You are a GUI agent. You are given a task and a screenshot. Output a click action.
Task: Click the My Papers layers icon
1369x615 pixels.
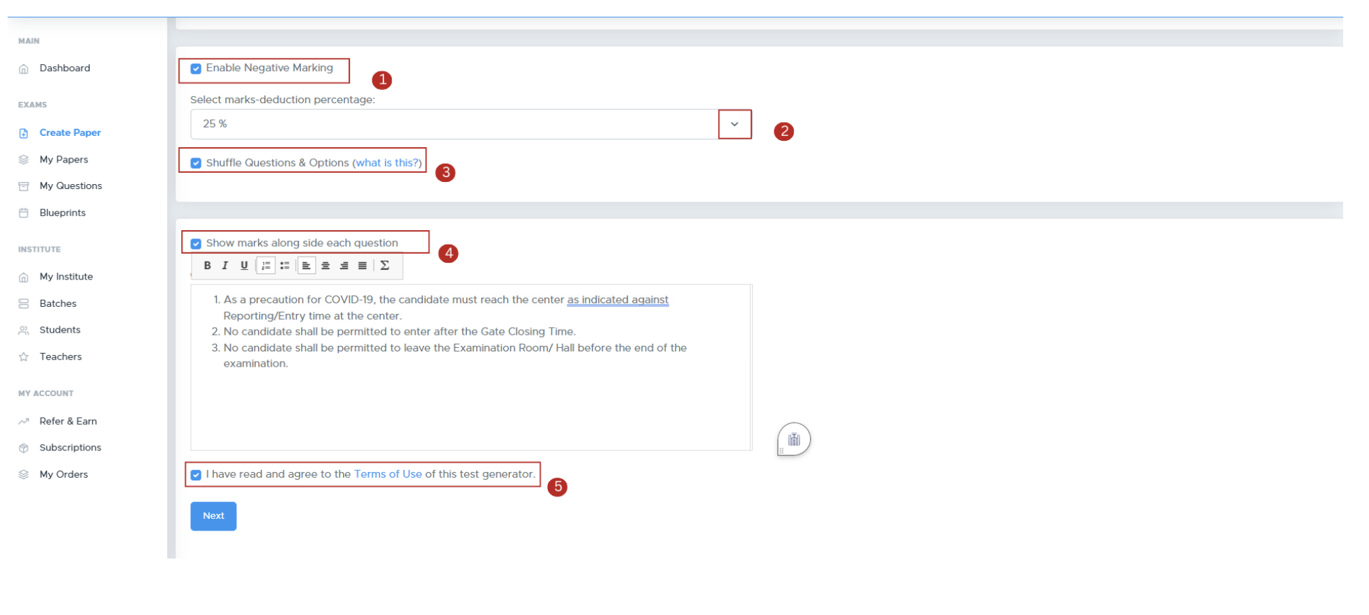click(24, 160)
